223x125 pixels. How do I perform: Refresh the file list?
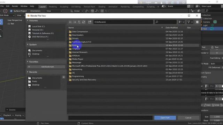[84, 22]
